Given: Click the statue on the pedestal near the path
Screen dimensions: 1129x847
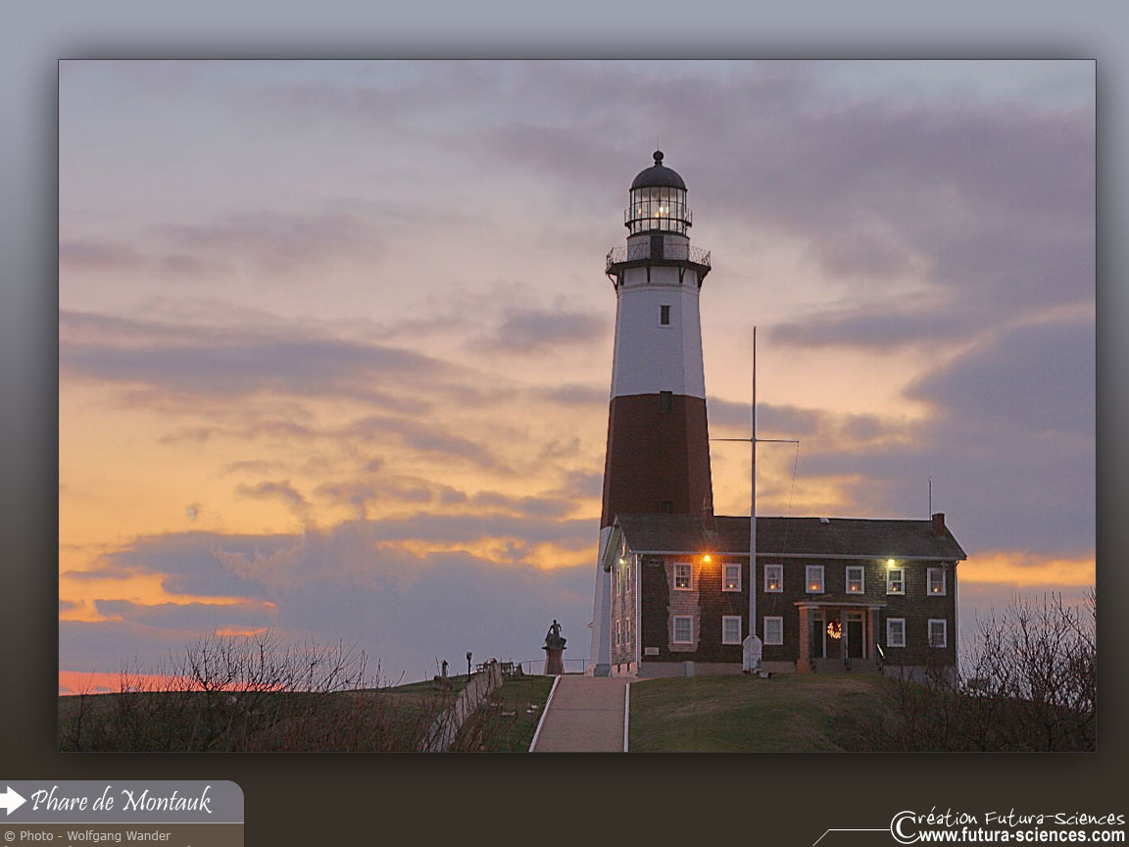Looking at the screenshot, I should [x=555, y=635].
